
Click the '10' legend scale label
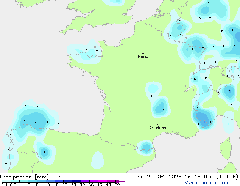click(47, 184)
